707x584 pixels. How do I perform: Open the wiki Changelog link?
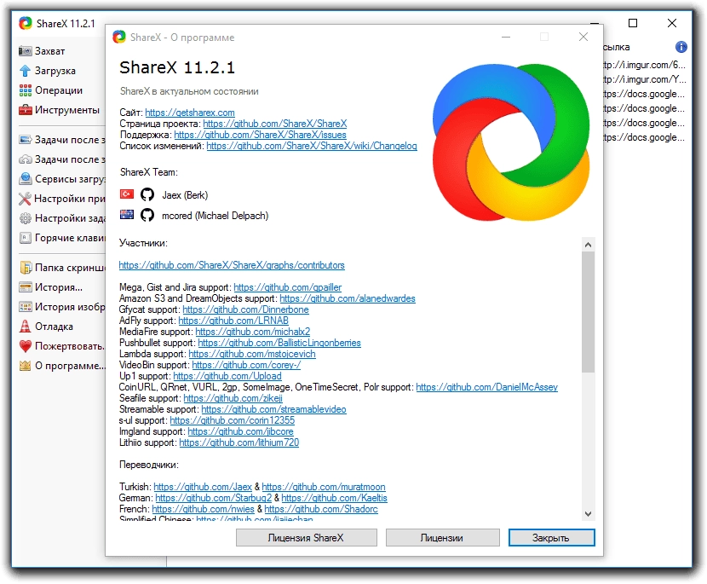(312, 146)
